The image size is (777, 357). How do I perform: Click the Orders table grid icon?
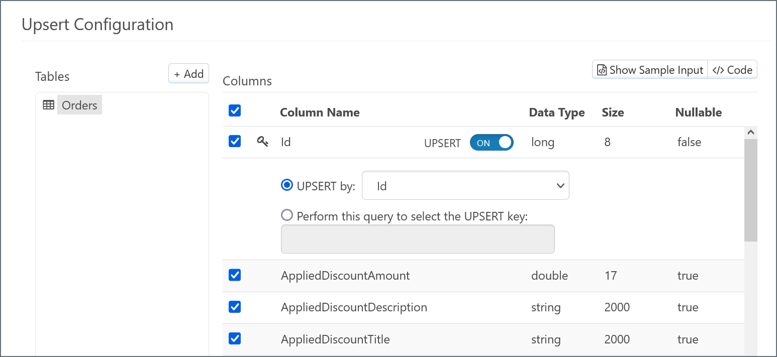(x=49, y=105)
